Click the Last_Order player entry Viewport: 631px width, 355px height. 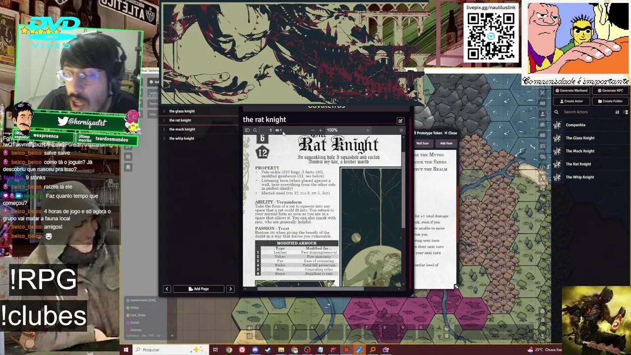coord(136,315)
